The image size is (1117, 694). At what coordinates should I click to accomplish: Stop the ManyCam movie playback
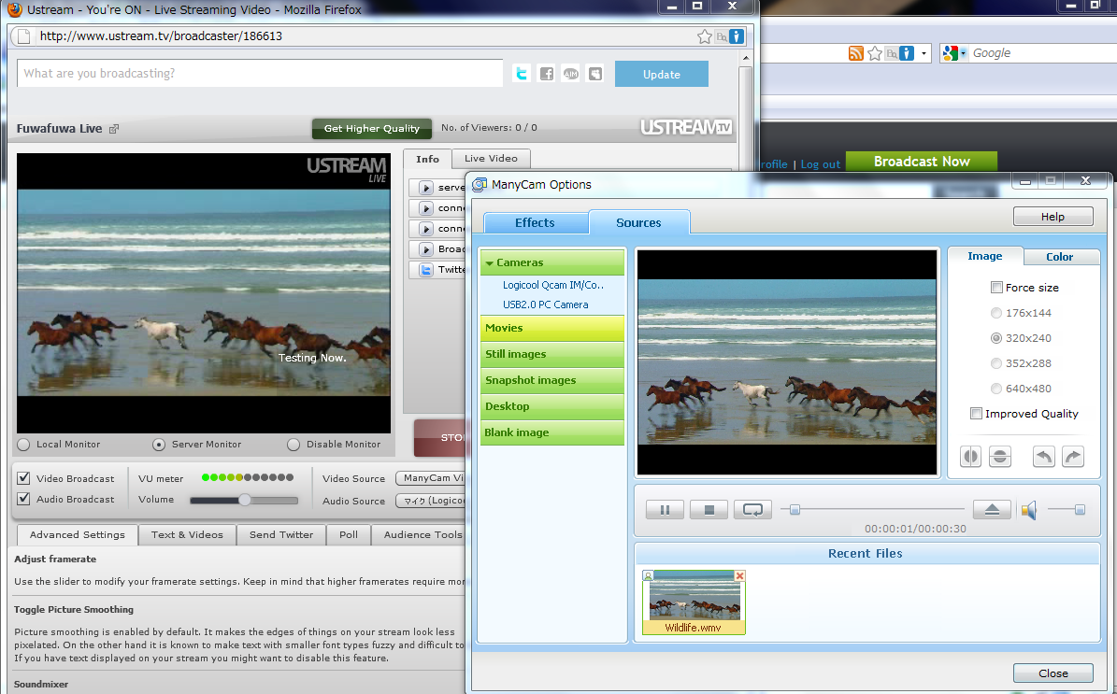pos(709,510)
